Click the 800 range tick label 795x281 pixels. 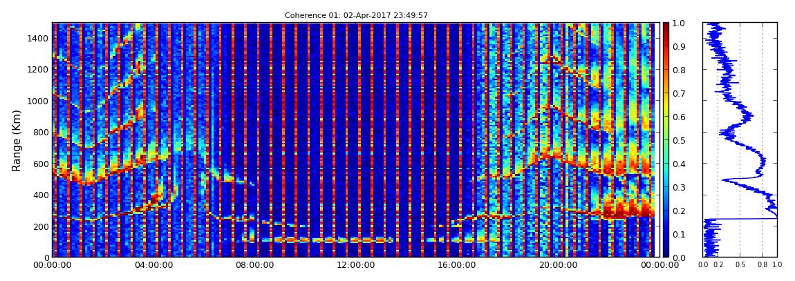coord(41,132)
